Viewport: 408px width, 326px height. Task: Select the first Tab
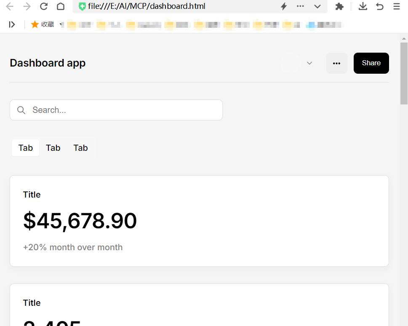[26, 148]
